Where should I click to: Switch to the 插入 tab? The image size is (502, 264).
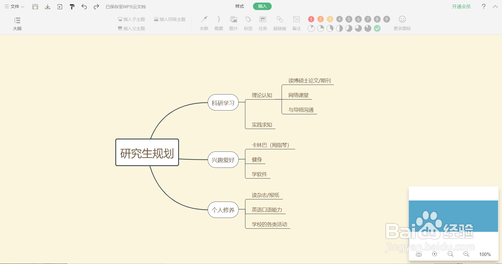click(x=262, y=6)
